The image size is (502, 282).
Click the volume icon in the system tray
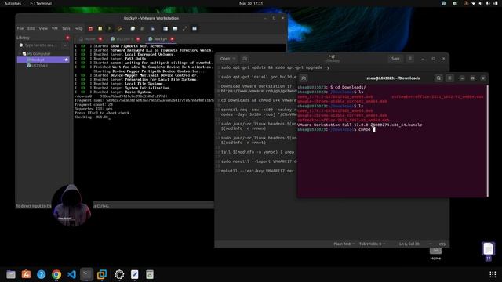480,3
